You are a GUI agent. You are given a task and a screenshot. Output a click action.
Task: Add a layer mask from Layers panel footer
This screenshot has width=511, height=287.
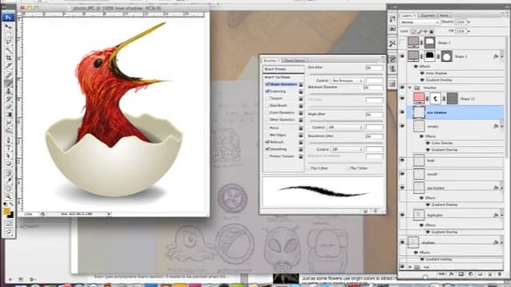pyautogui.click(x=461, y=274)
